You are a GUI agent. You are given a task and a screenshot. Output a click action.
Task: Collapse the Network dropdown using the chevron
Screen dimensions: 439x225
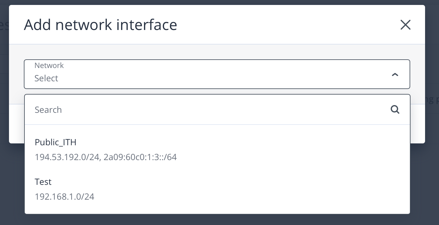[395, 74]
